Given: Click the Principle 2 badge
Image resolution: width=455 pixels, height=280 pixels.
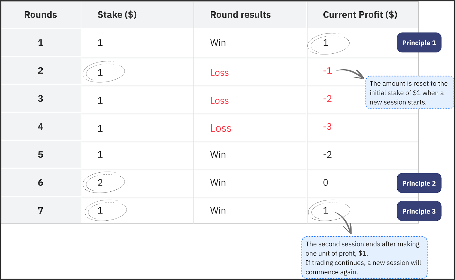Looking at the screenshot, I should pos(419,183).
